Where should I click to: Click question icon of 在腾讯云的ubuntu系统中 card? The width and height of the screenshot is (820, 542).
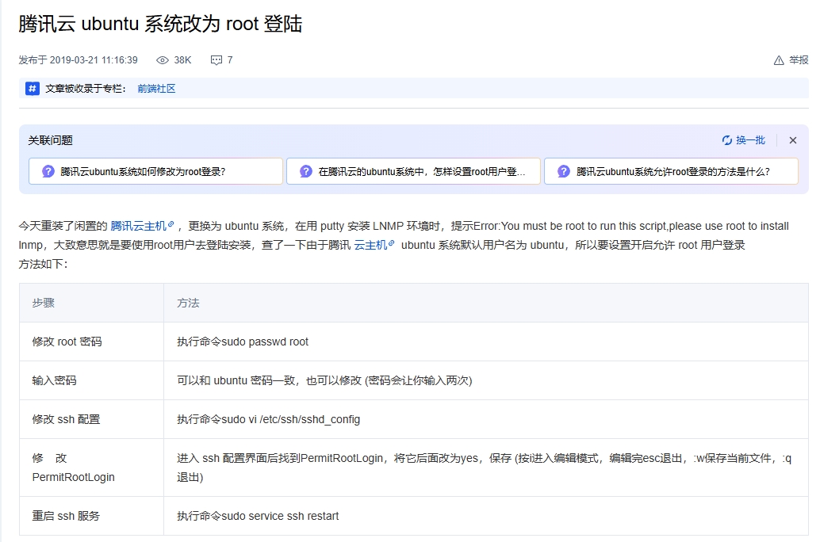(x=306, y=171)
